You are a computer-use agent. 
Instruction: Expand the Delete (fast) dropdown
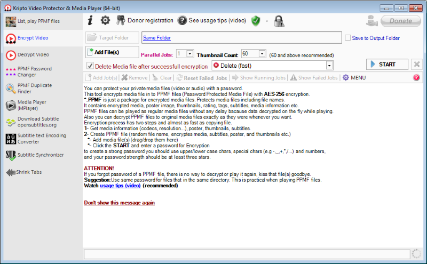[x=329, y=66]
